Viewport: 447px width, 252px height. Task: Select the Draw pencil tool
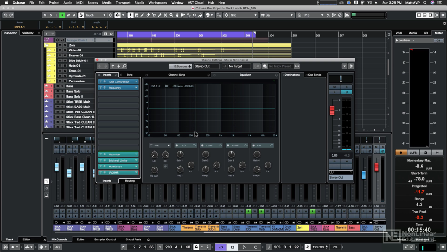tap(142, 15)
